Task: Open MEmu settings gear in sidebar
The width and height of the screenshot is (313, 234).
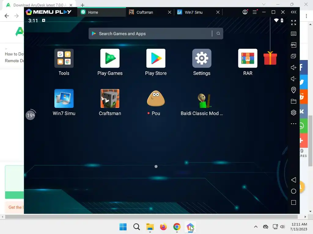Action: point(293,113)
